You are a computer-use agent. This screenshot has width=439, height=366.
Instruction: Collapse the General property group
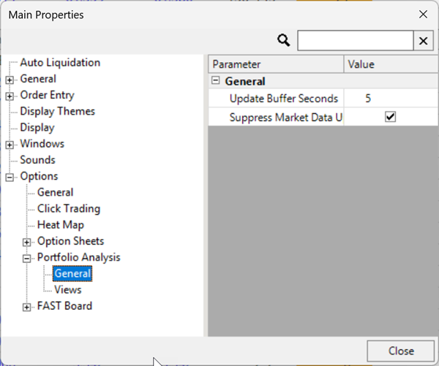(x=217, y=82)
